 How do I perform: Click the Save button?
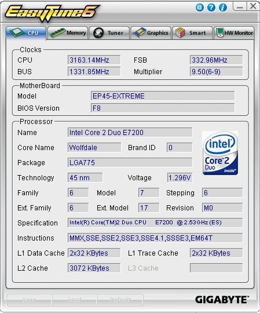30,300
